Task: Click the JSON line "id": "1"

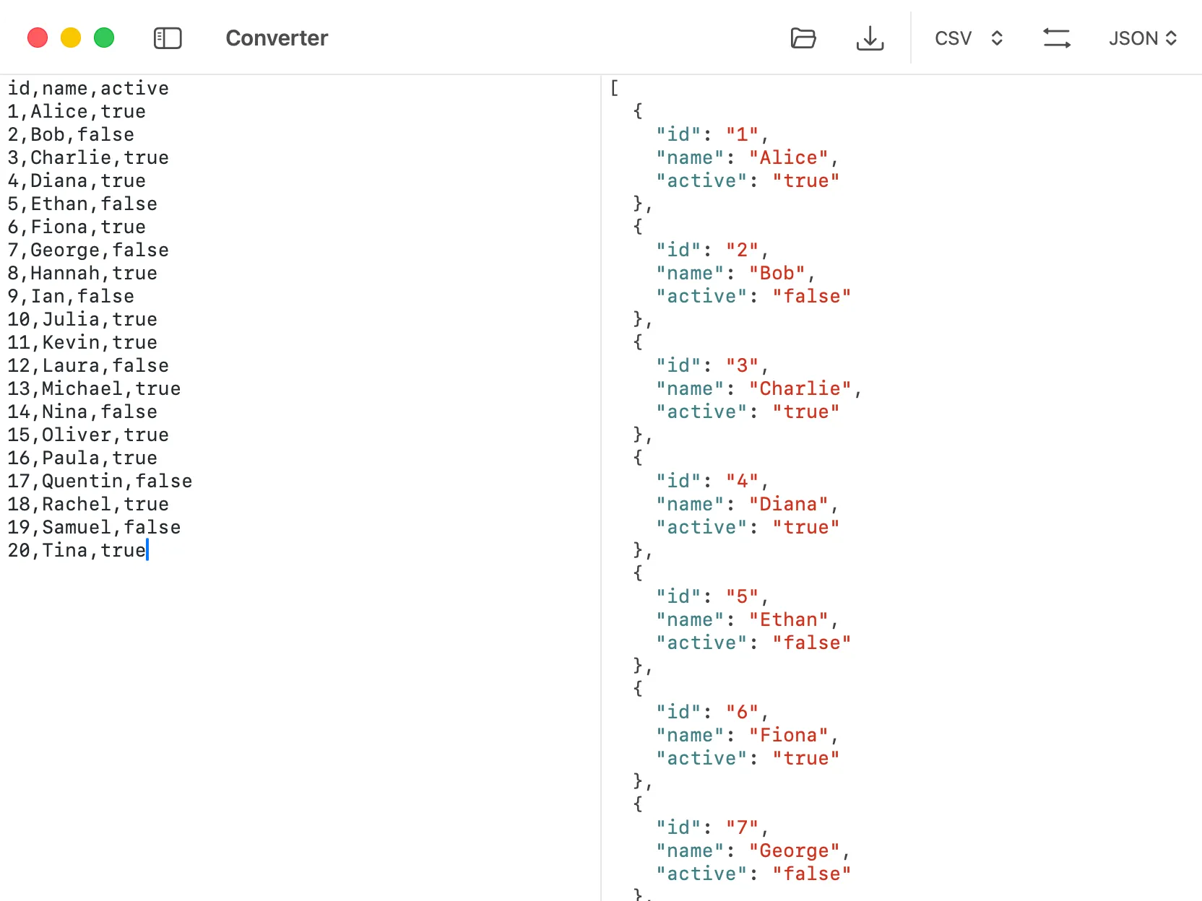Action: [712, 134]
